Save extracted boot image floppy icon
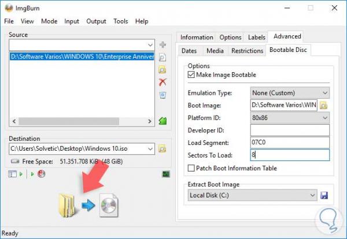This screenshot has height=239, width=347. point(324,195)
